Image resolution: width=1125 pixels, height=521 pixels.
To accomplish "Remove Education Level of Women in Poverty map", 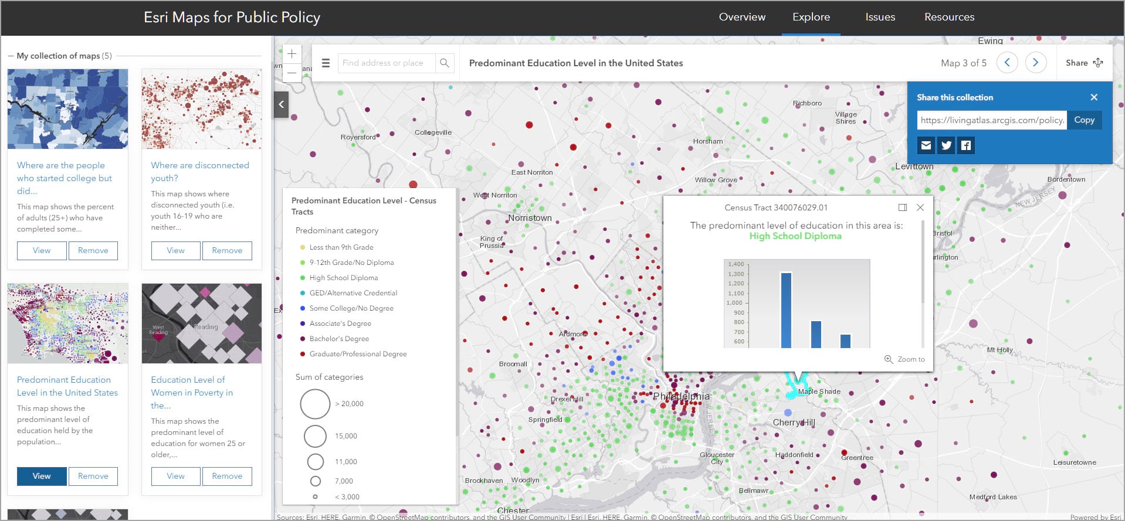I will [x=228, y=476].
